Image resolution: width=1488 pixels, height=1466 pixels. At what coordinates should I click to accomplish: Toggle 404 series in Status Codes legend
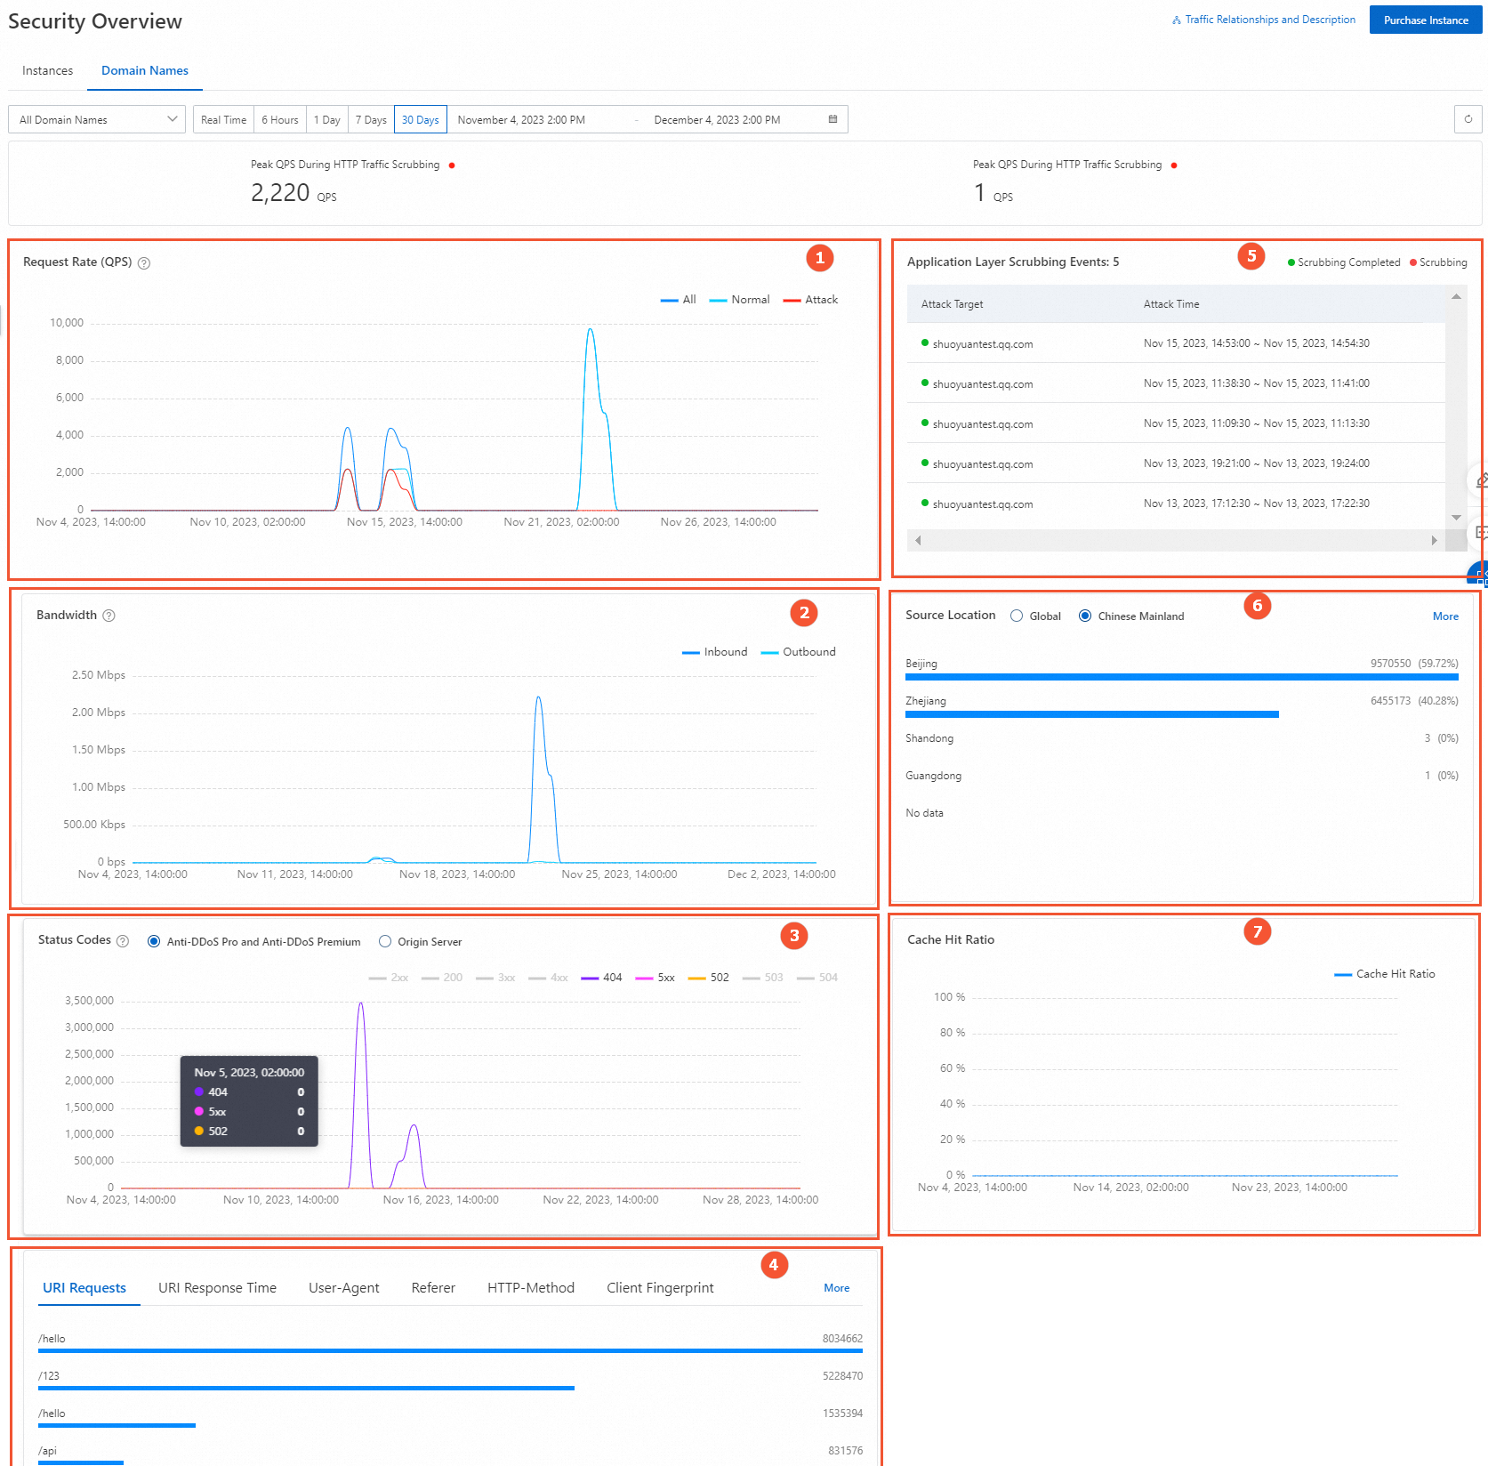(x=601, y=978)
